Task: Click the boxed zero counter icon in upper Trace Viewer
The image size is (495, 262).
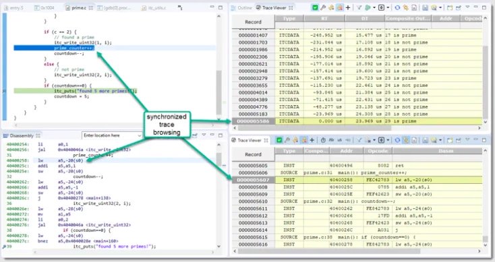Action: tap(381, 7)
